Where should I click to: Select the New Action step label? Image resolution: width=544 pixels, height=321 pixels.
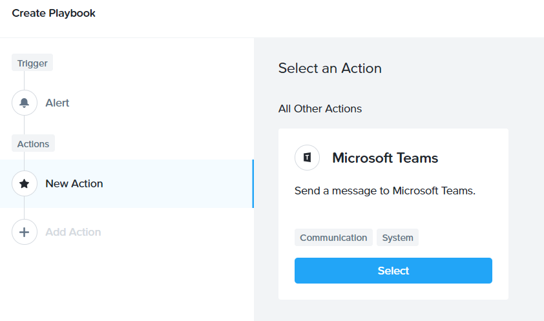click(74, 183)
